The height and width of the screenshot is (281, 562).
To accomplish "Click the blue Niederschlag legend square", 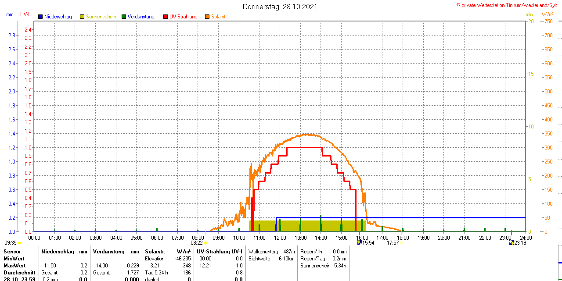I will click(41, 17).
